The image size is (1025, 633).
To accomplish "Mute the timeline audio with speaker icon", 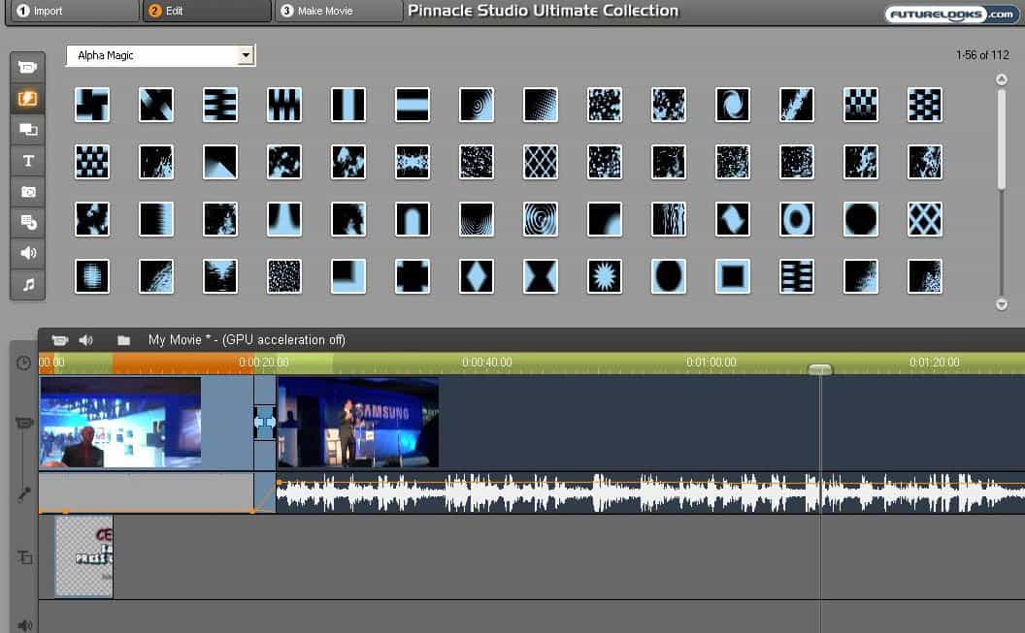I will [x=86, y=339].
